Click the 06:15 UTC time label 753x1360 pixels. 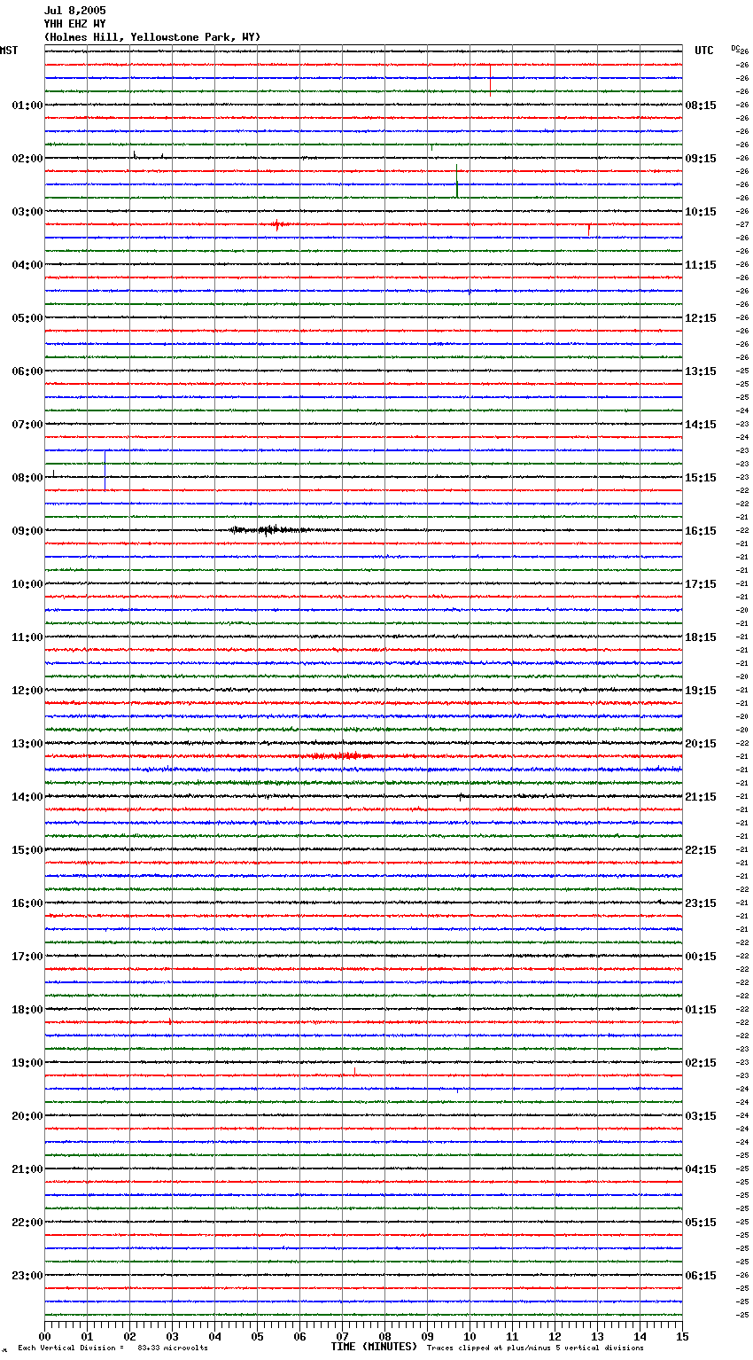point(701,1276)
